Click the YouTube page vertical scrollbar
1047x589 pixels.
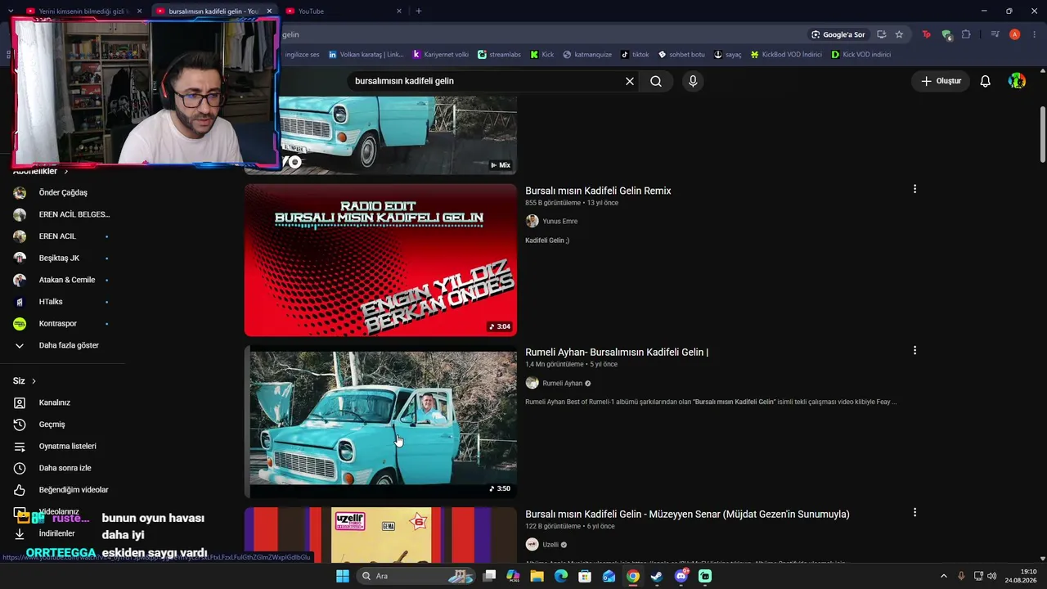(1043, 135)
